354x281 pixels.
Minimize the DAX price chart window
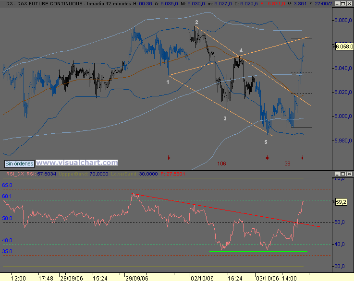pyautogui.click(x=337, y=4)
